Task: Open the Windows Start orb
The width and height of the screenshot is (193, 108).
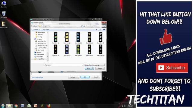Action: [3, 106]
